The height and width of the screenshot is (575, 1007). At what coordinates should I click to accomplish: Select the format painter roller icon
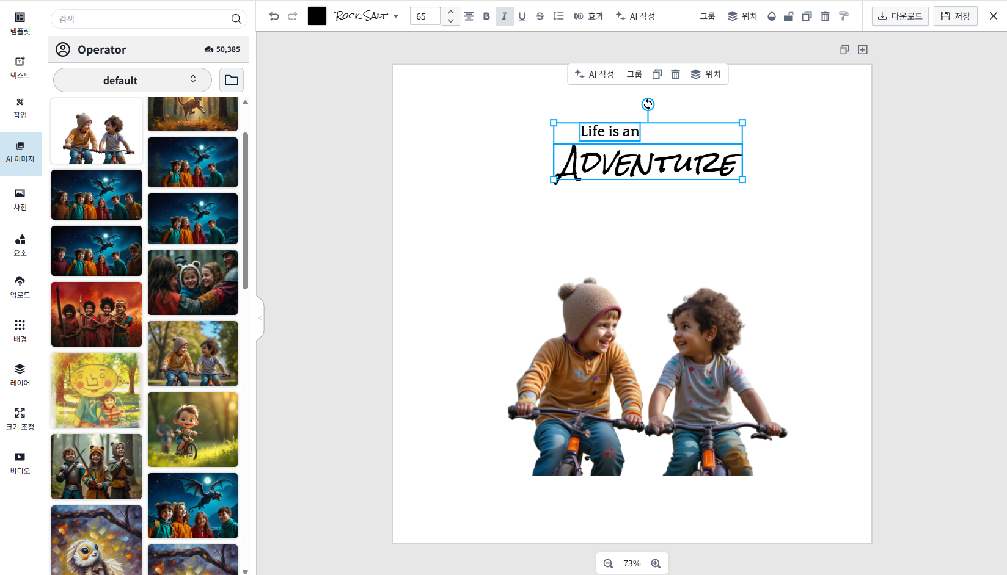844,16
